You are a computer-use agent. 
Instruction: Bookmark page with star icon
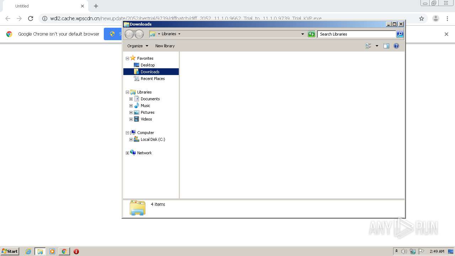(x=422, y=18)
